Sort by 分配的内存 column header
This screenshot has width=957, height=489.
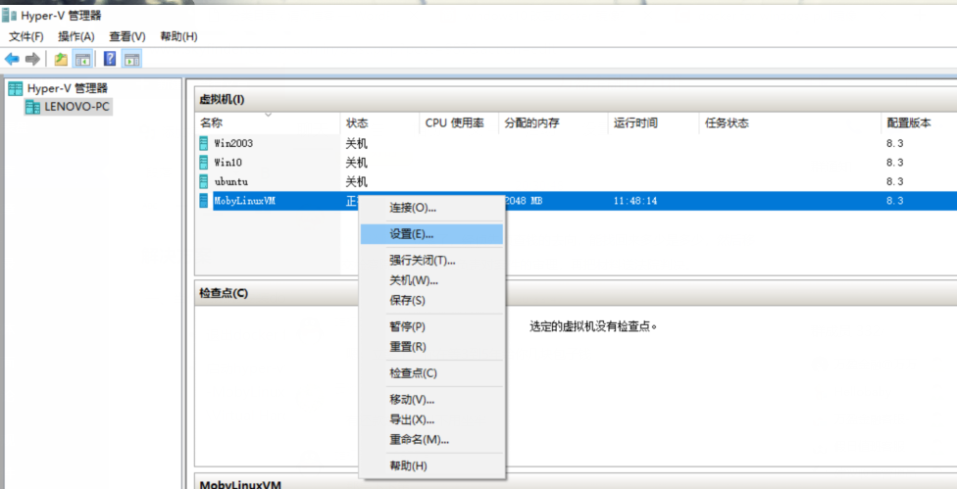point(553,123)
